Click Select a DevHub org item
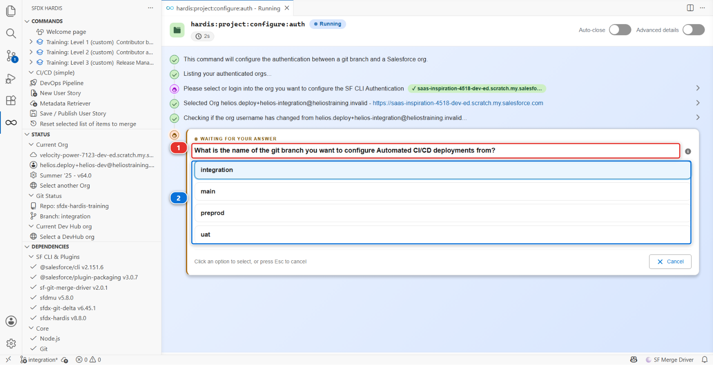The image size is (713, 365). (67, 237)
